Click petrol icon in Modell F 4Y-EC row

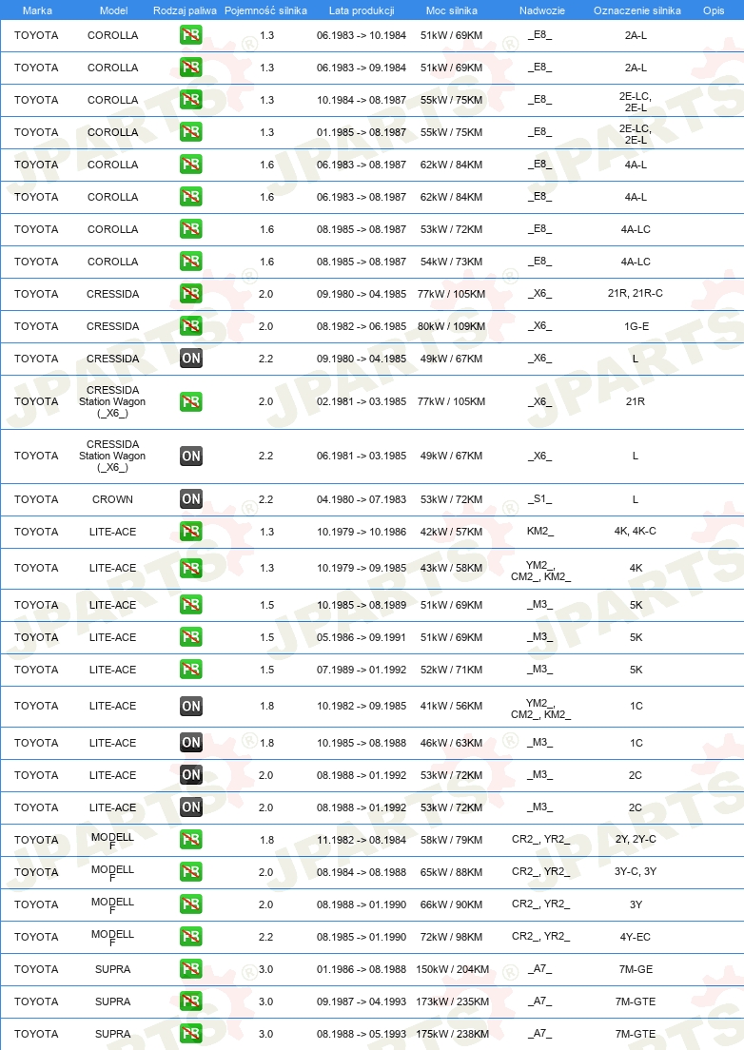[x=191, y=936]
